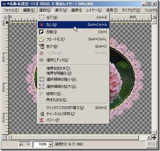The height and width of the screenshot is (151, 160).
Task: Open the ダイアログ(D) menu
Action: (x=131, y=10)
